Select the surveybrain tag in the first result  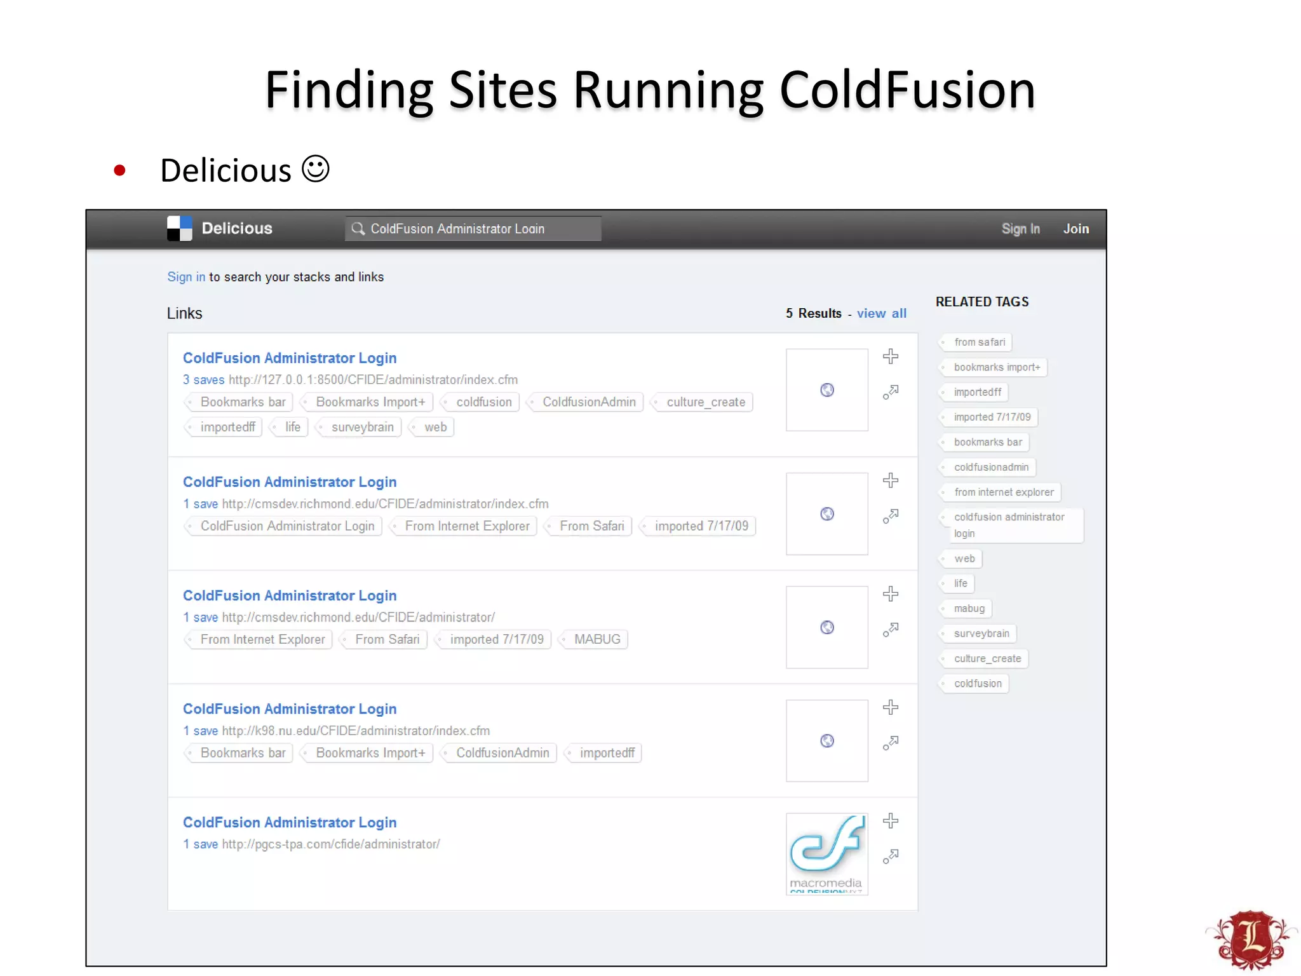(x=358, y=427)
